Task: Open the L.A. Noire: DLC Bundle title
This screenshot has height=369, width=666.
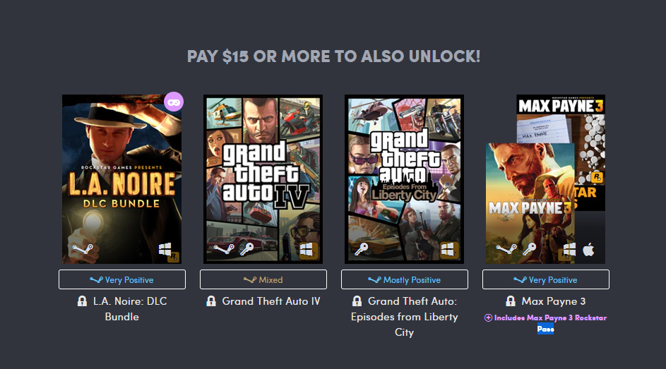Action: coord(130,309)
